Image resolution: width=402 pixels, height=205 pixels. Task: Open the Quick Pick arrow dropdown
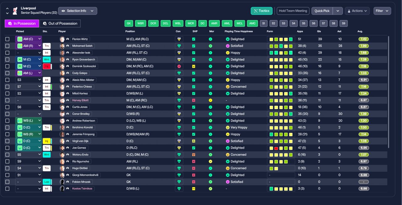[x=338, y=11]
